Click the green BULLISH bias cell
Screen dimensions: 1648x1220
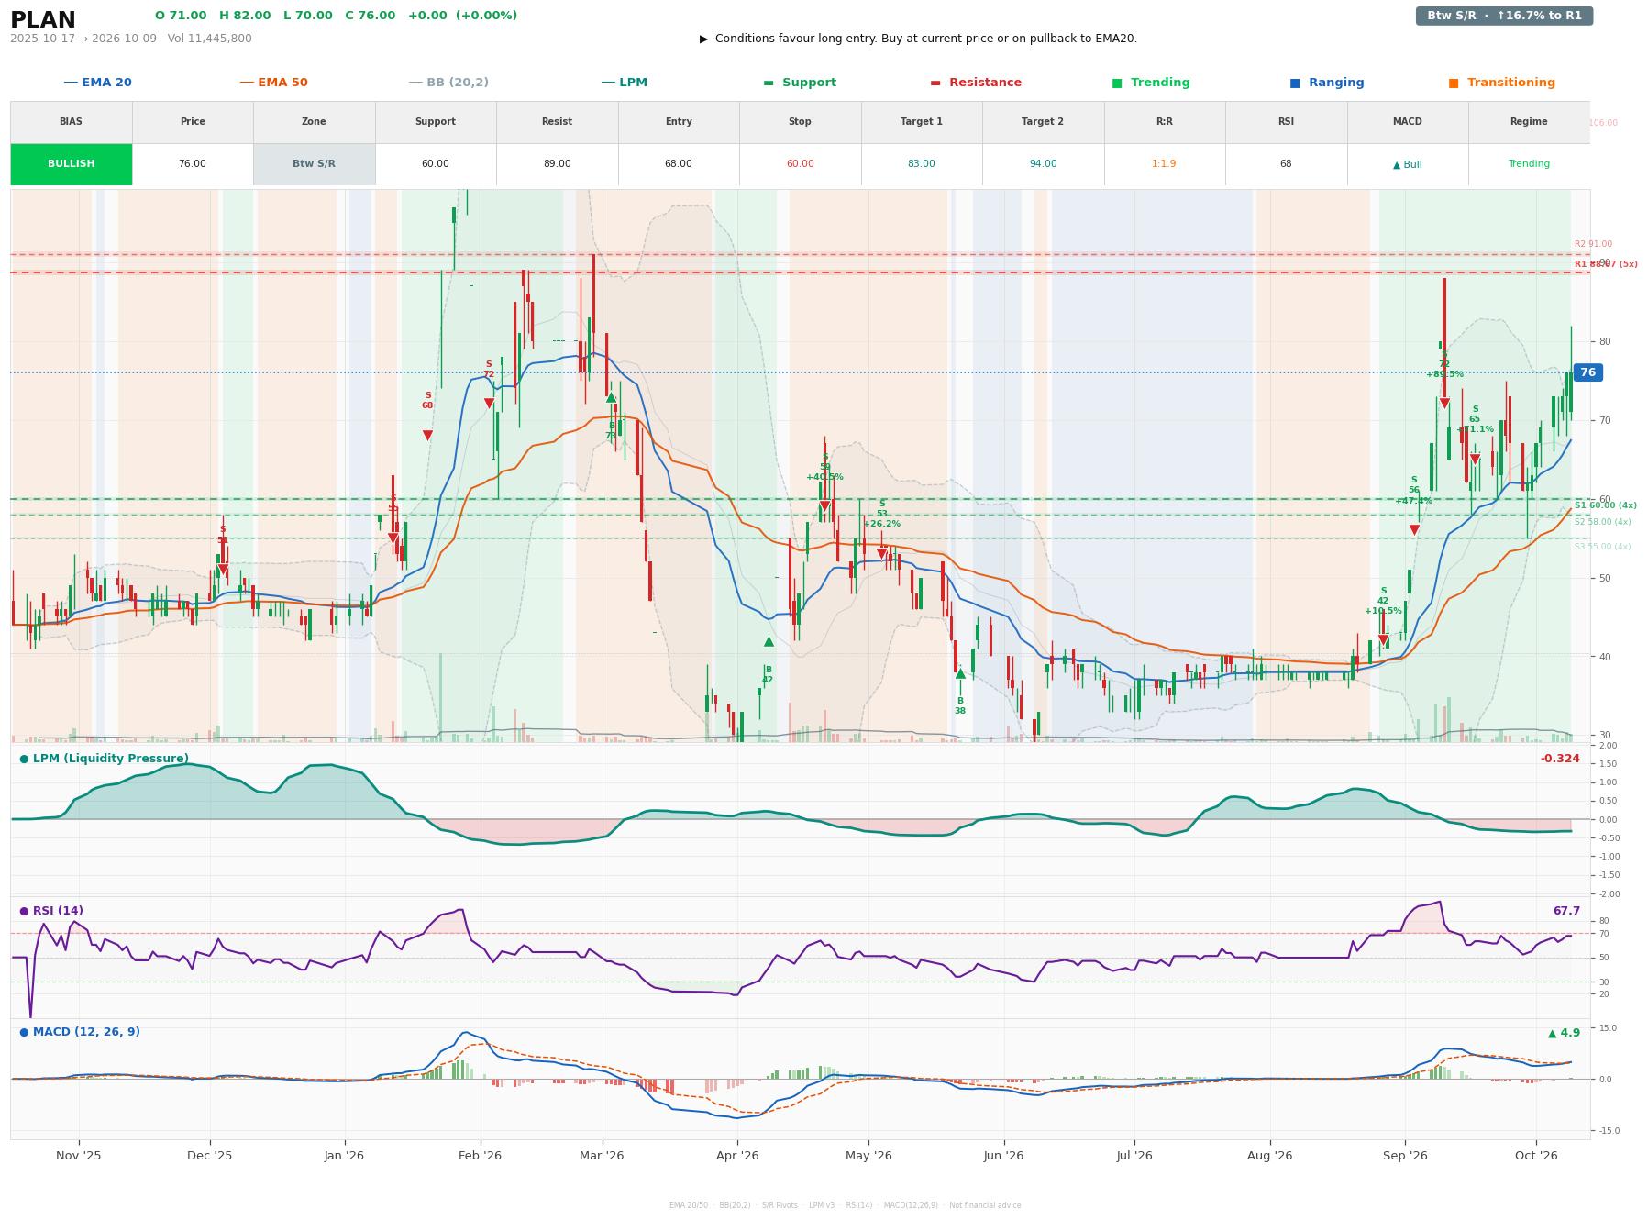point(72,164)
